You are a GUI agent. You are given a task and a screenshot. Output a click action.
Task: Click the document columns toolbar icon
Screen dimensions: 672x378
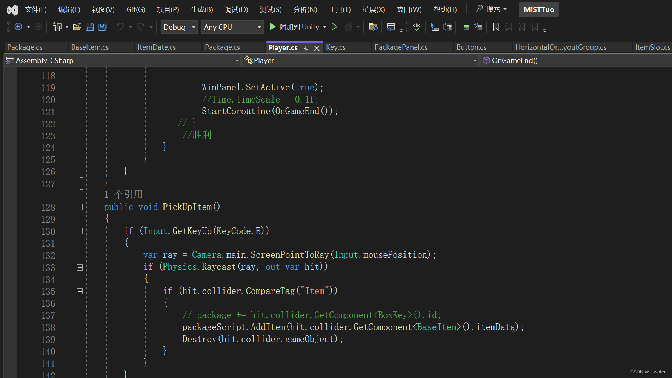point(447,27)
